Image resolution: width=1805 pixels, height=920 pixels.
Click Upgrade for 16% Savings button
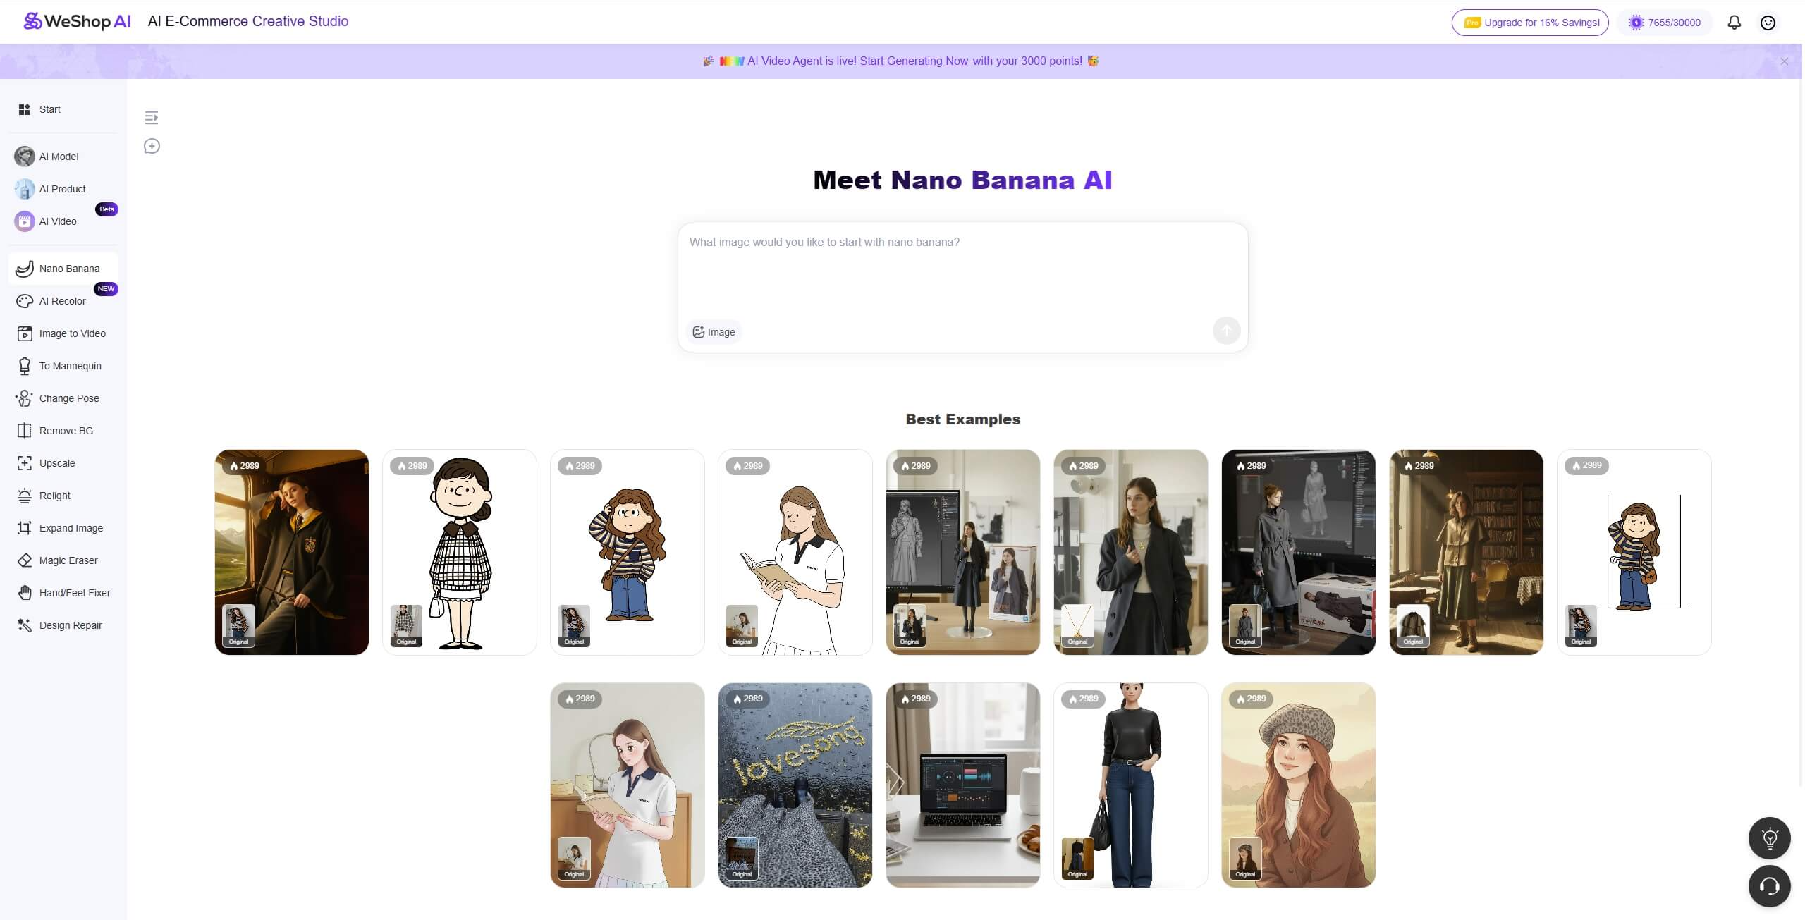pyautogui.click(x=1529, y=23)
